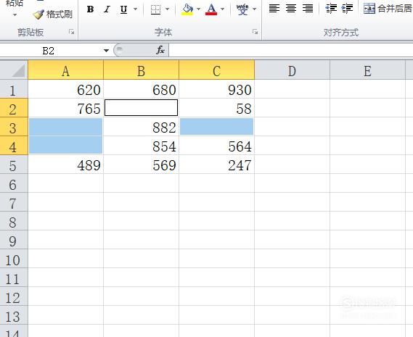Select row 4 header
The height and width of the screenshot is (337, 413).
click(x=14, y=146)
